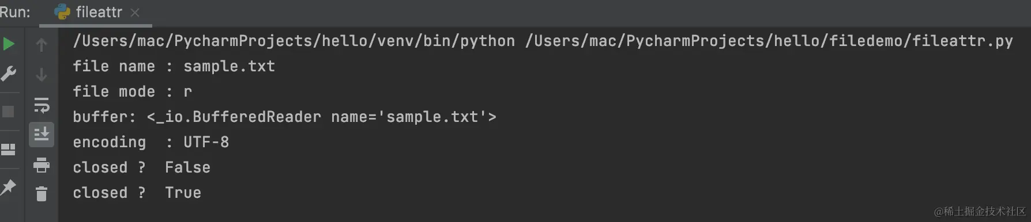Click the fileattr.py script path in the output
The image size is (1031, 222).
click(x=769, y=41)
